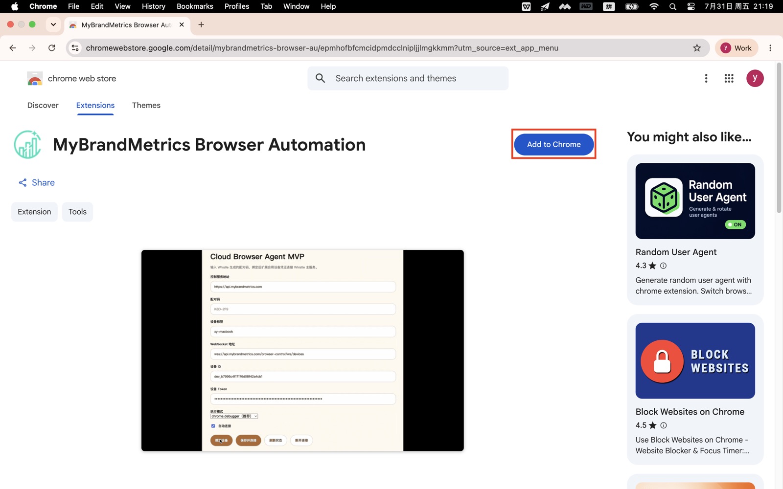Open the Work profile button
Screen dimensions: 783x489
(x=736, y=48)
